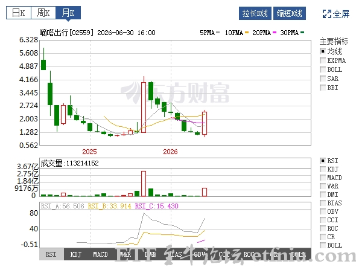This screenshot has height=270, width=359.
Task: Click the 成交量:113214152 volume text
Action: 69,163
